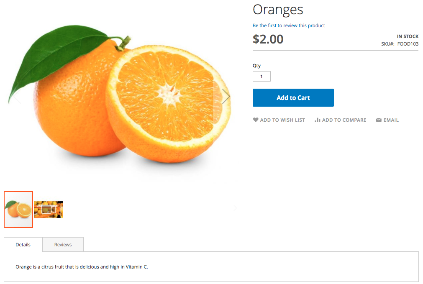Select the Details tab
Screen dimensions: 423x284
point(23,245)
